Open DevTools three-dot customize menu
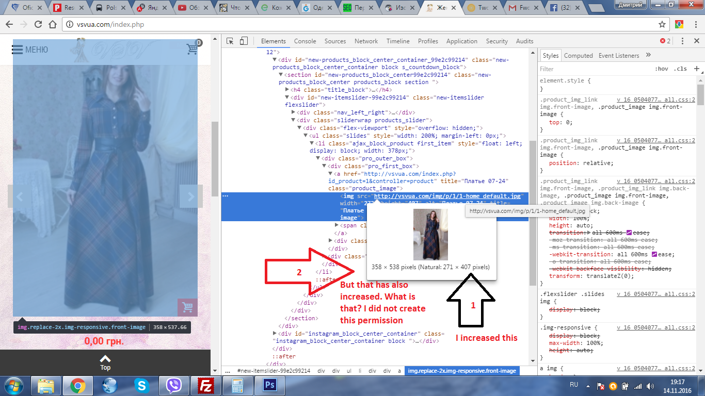705x396 pixels. click(682, 41)
